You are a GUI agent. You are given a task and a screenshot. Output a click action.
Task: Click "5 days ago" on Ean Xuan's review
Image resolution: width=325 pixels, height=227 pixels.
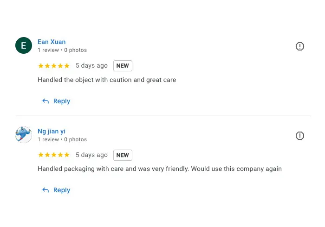coord(91,66)
